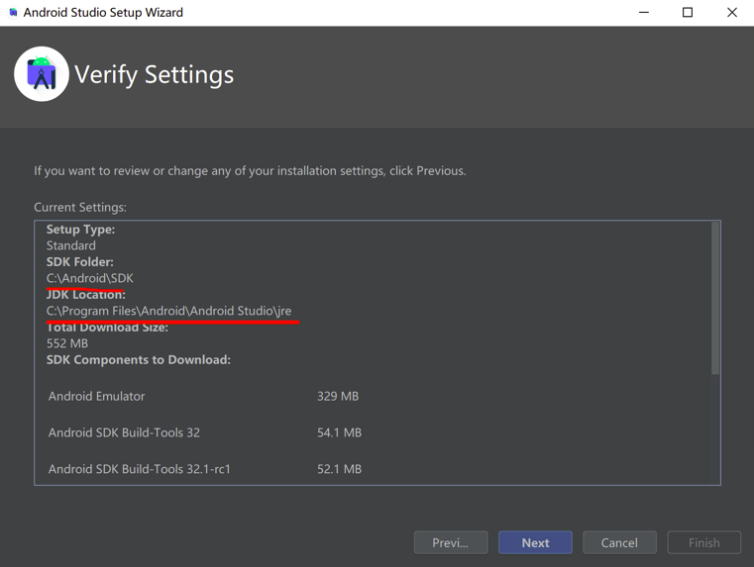Minimize the Setup Wizard window
This screenshot has width=754, height=567.
click(644, 13)
